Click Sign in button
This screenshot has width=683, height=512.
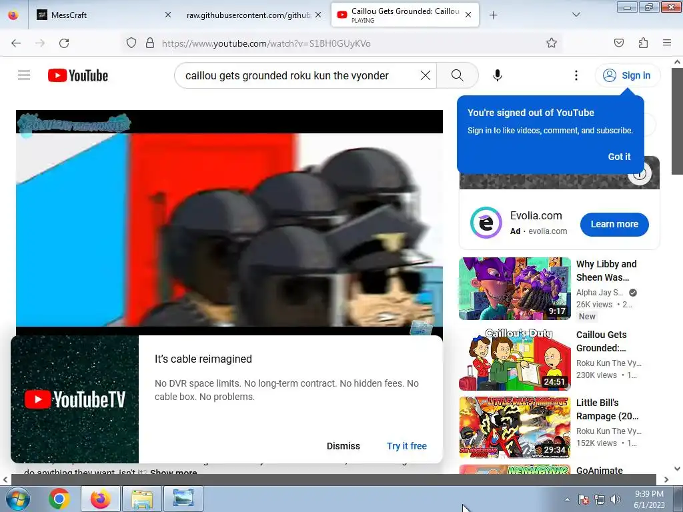(x=628, y=75)
